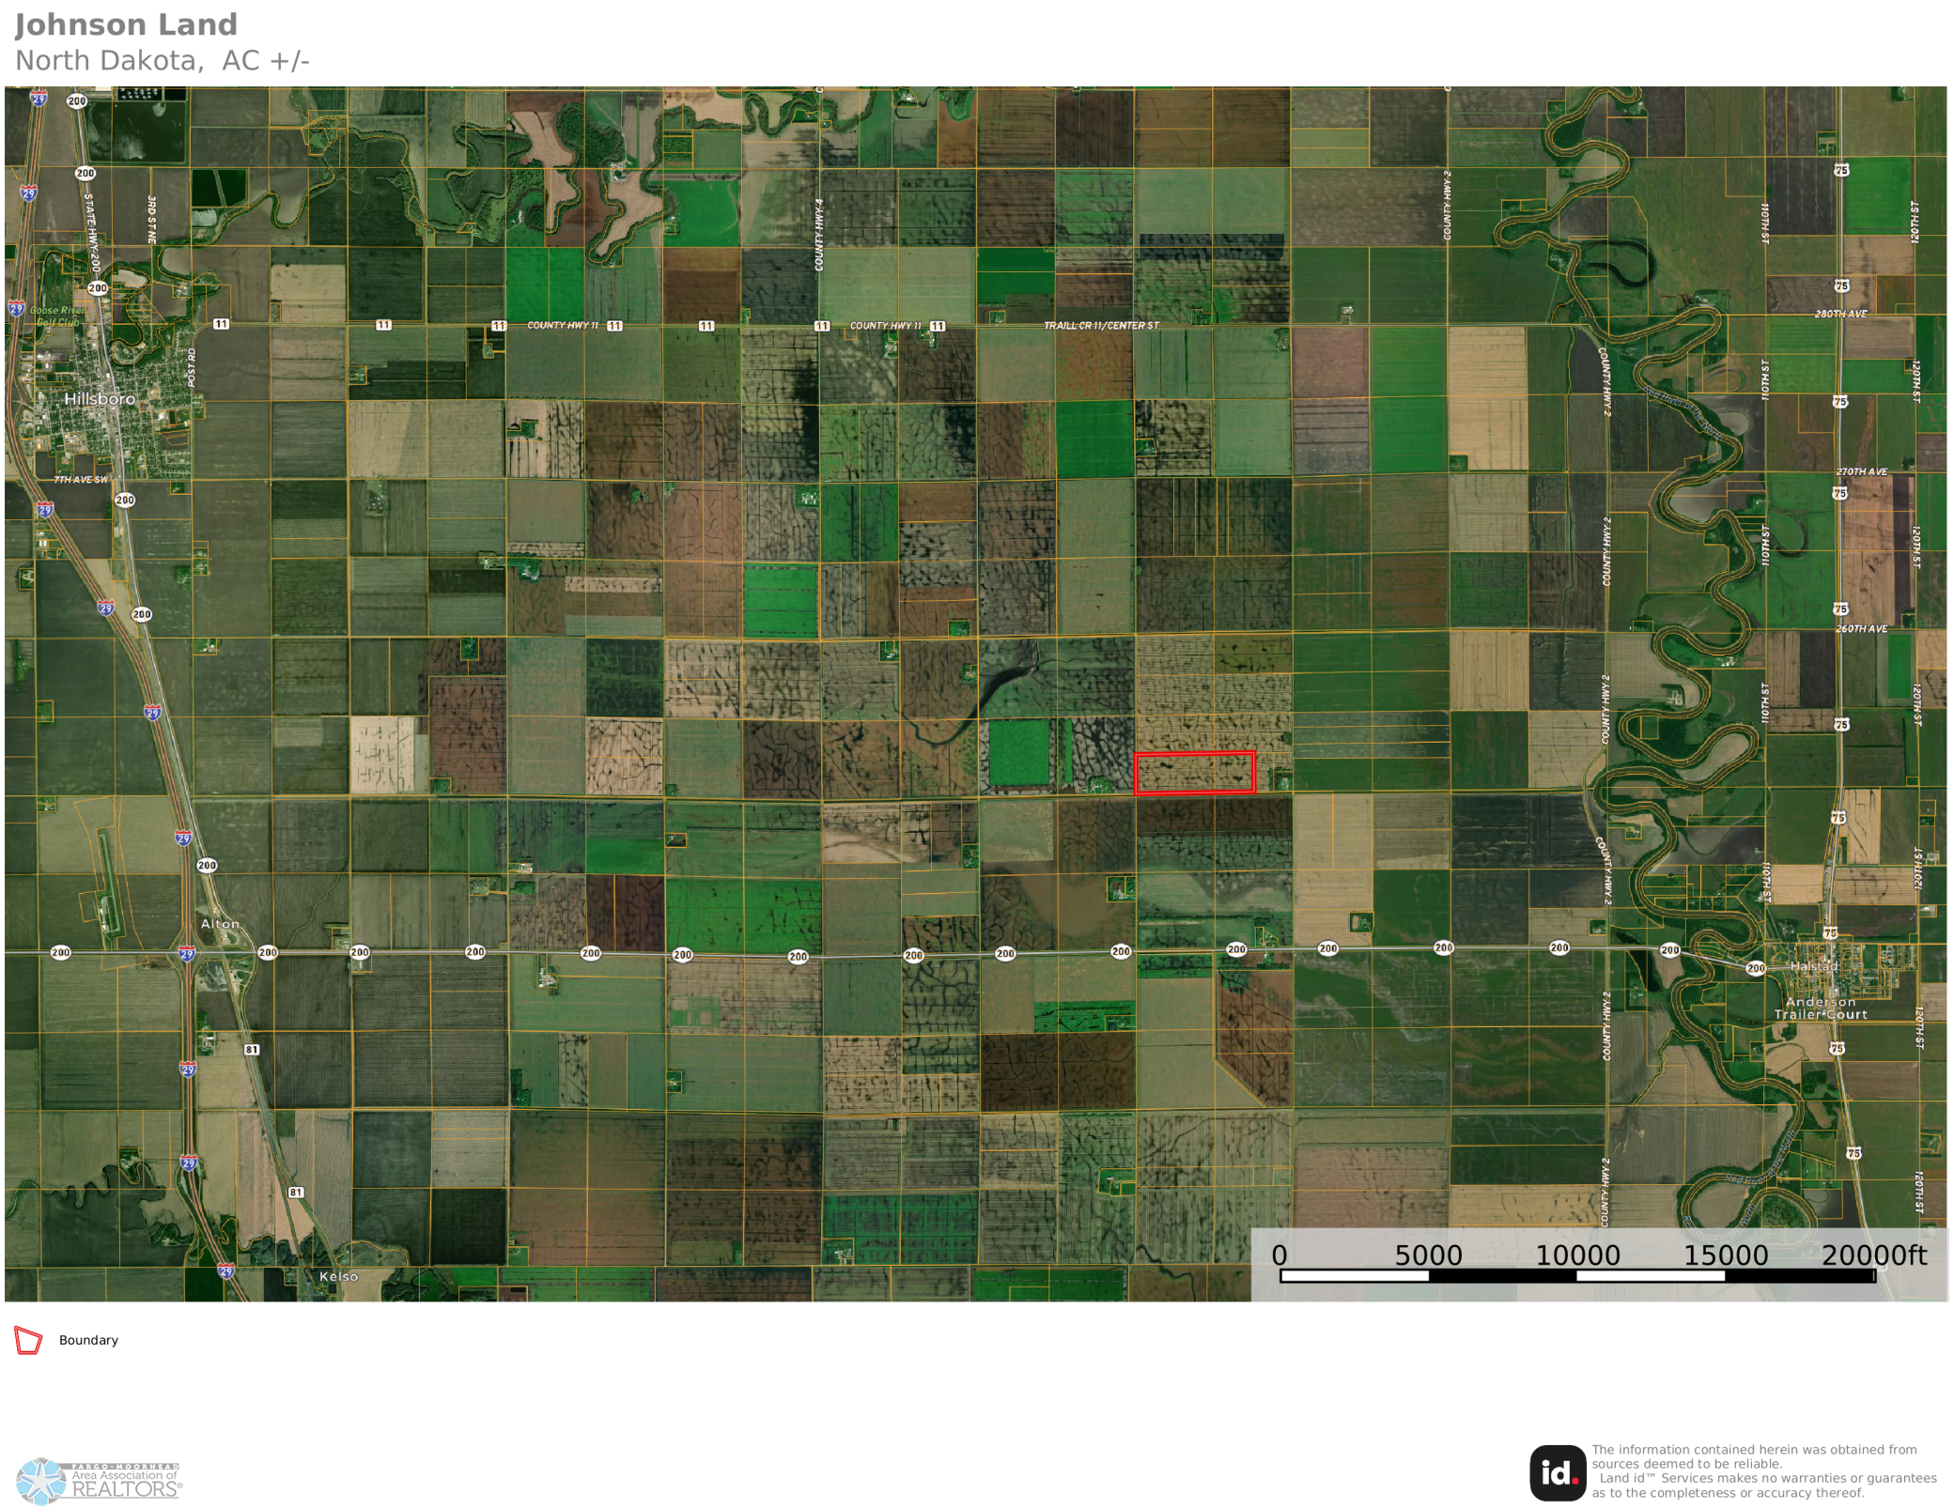Click the "North Dakota, AC +/-" subtitle
The height and width of the screenshot is (1509, 1954).
162,61
